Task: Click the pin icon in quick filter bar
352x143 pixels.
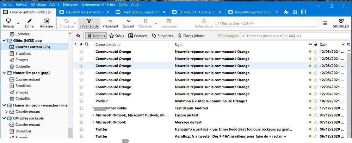Action: click(78, 36)
